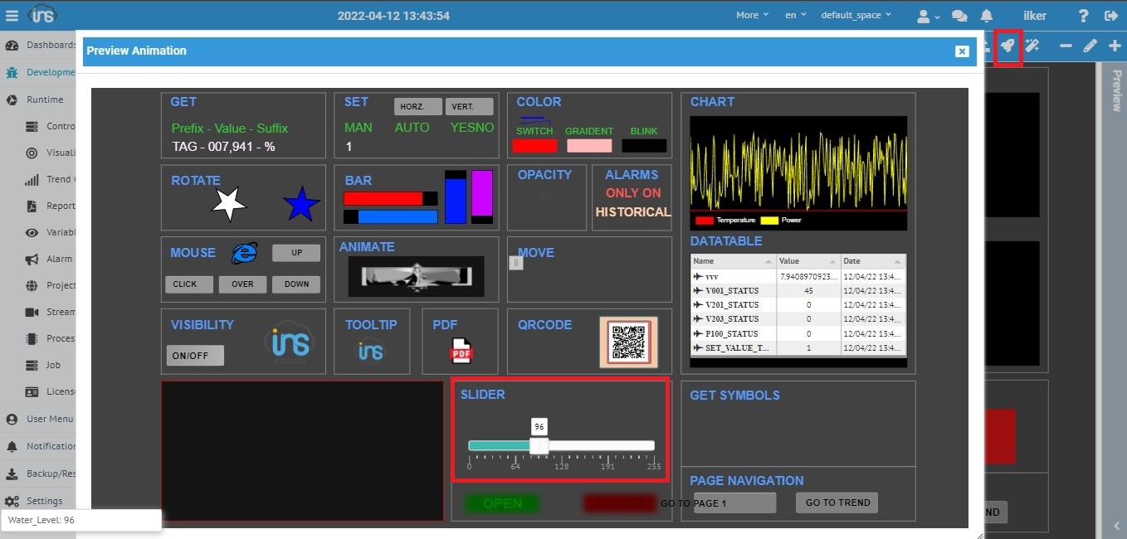Select the HORZ. orientation button
This screenshot has width=1127, height=539.
pyautogui.click(x=417, y=107)
